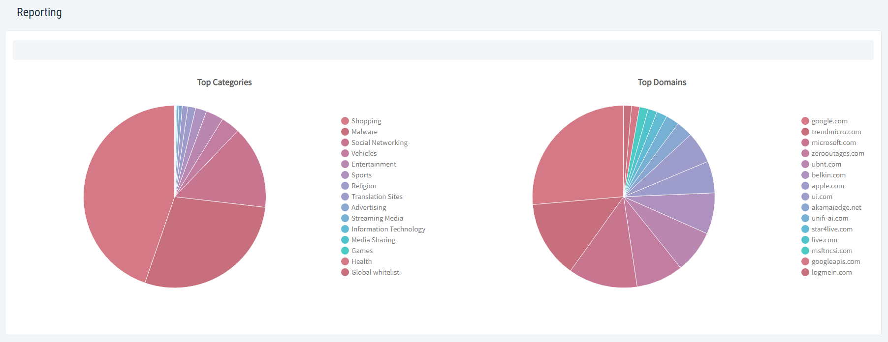Toggle unifi-ai.com legend entry

pos(825,218)
